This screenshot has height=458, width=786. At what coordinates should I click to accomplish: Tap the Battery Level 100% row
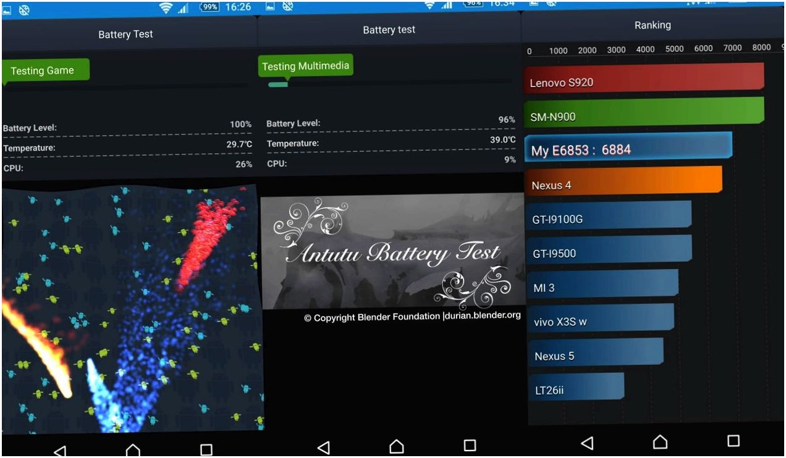[127, 127]
